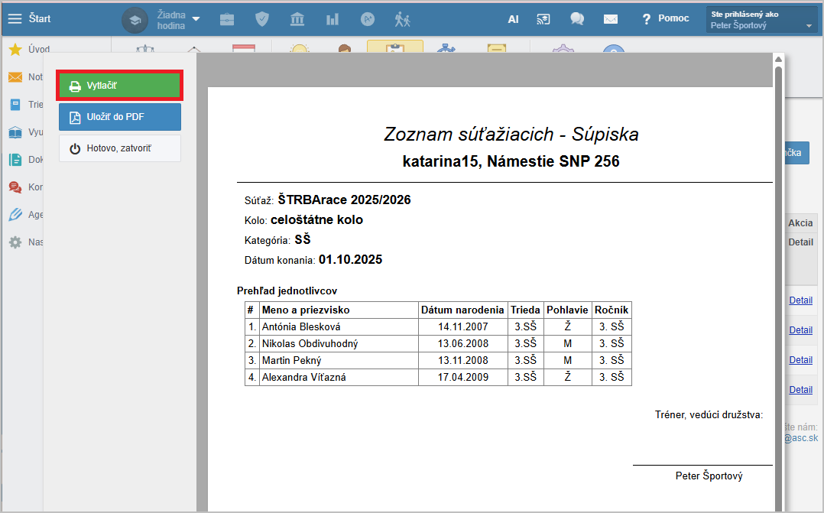Open the bank building icon
This screenshot has width=824, height=513.
click(x=297, y=19)
